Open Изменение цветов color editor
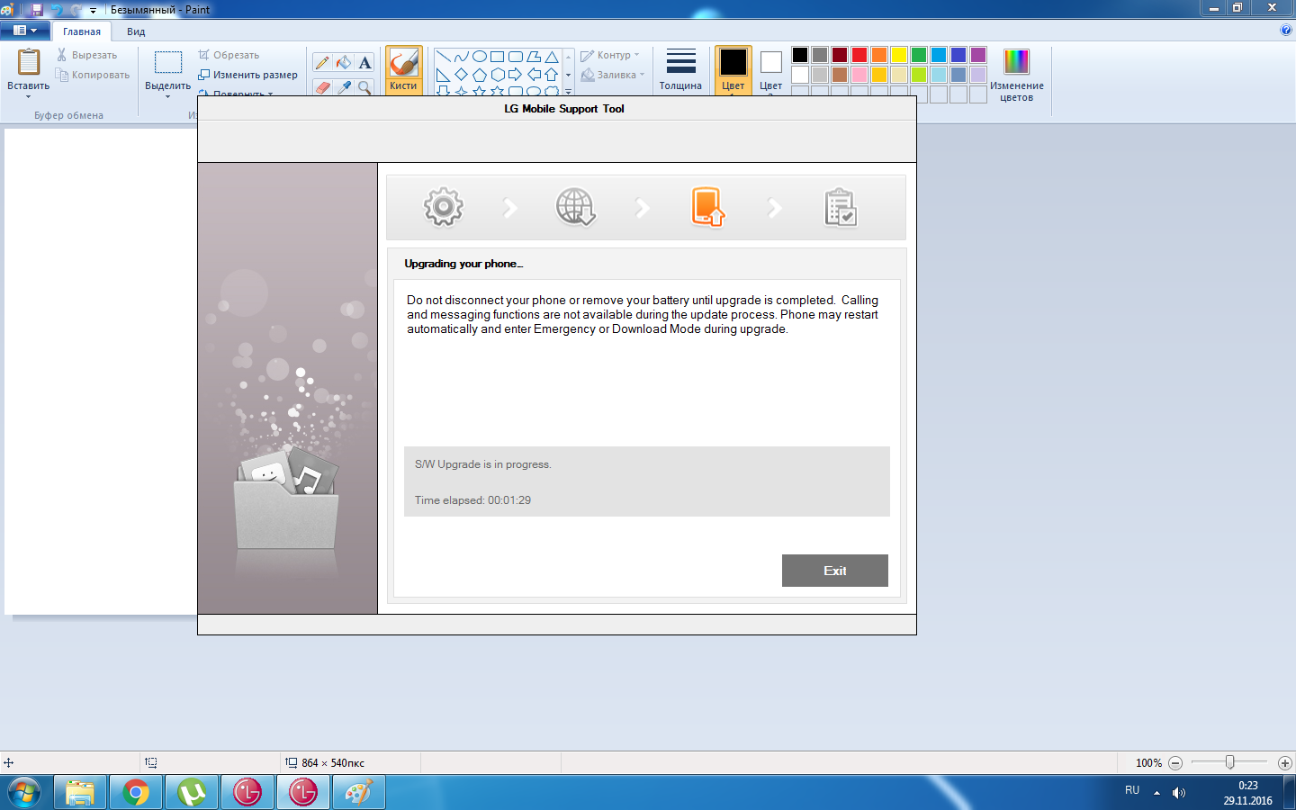1296x810 pixels. click(1016, 75)
